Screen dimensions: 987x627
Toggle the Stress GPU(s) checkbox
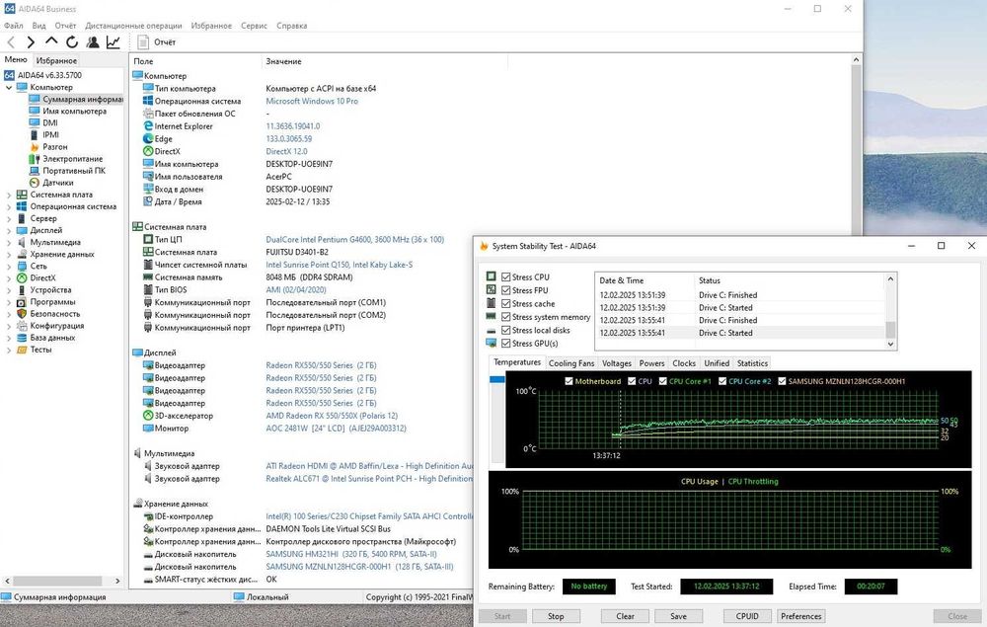point(506,343)
